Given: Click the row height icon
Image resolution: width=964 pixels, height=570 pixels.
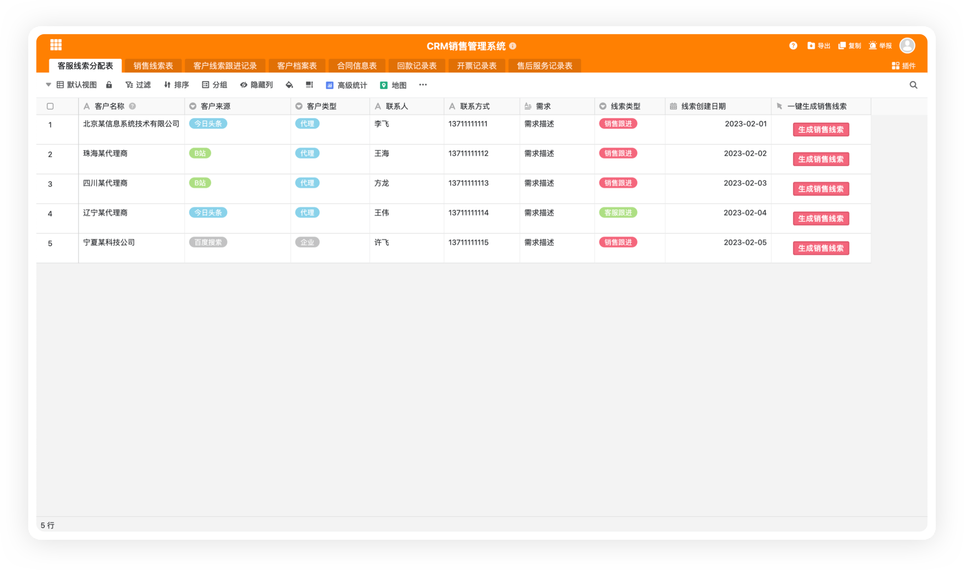Looking at the screenshot, I should coord(309,85).
